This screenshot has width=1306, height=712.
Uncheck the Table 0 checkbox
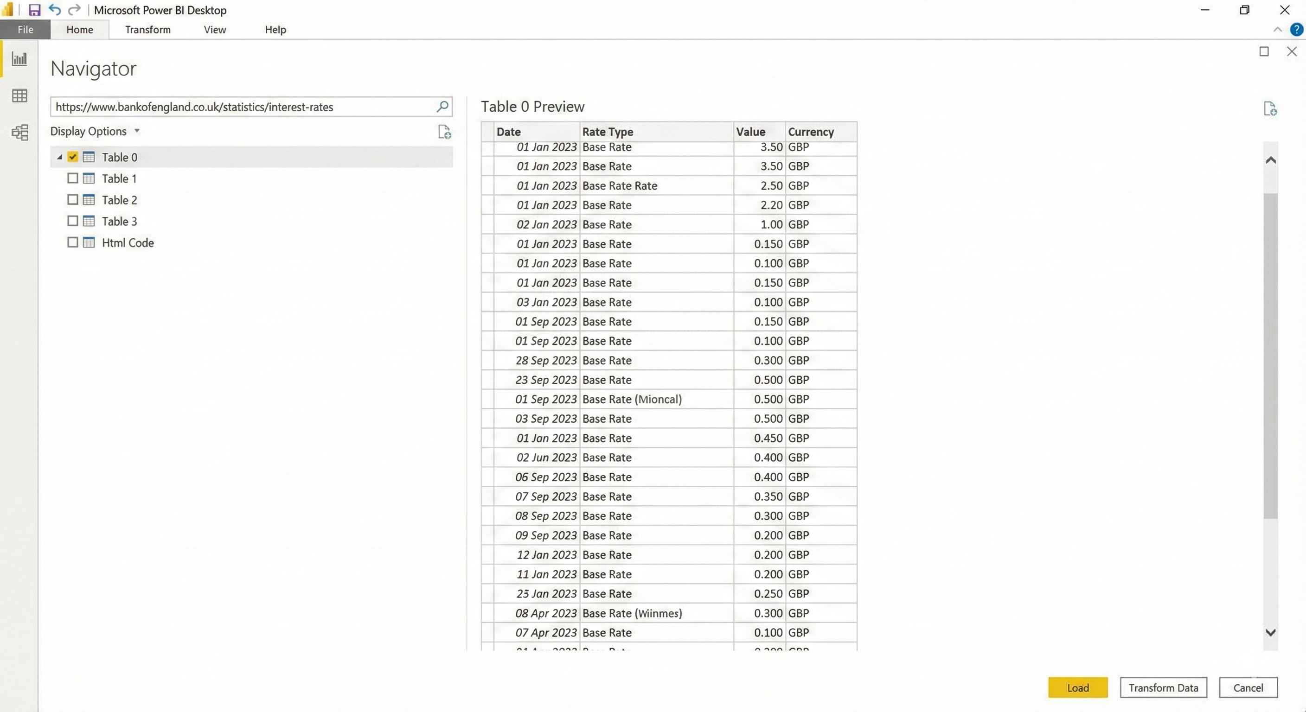(x=72, y=157)
